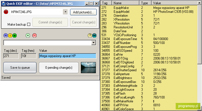The width and height of the screenshot is (202, 111).
Task: Sort by the Type column header
Action: point(145,3)
